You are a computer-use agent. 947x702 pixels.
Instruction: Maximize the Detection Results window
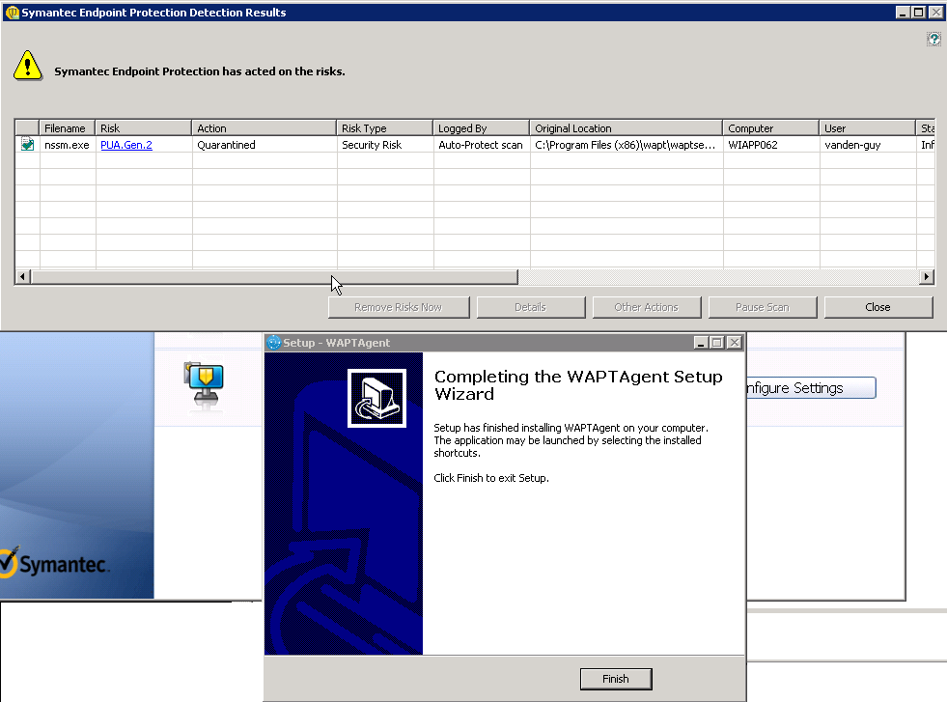(919, 13)
